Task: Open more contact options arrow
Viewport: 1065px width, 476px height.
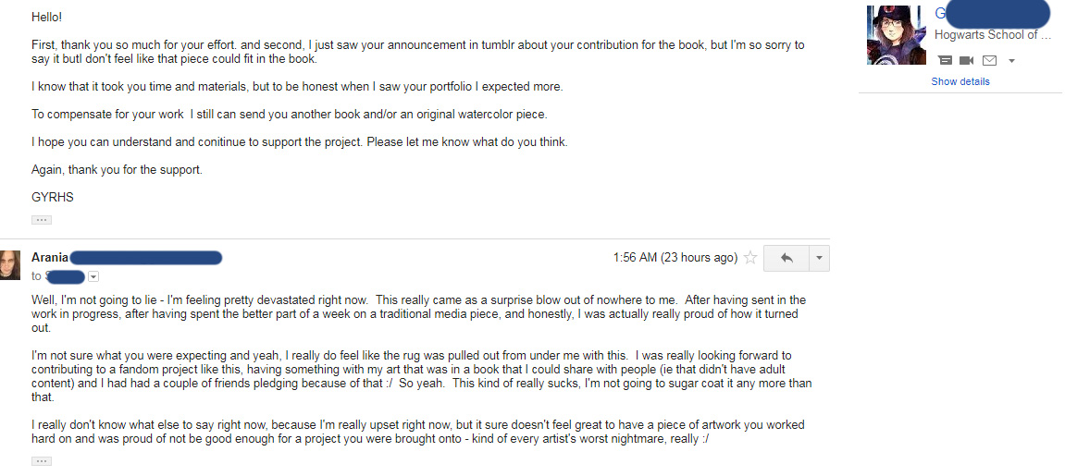Action: coord(1011,61)
